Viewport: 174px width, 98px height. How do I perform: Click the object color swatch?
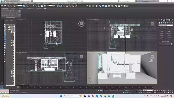[172, 44]
